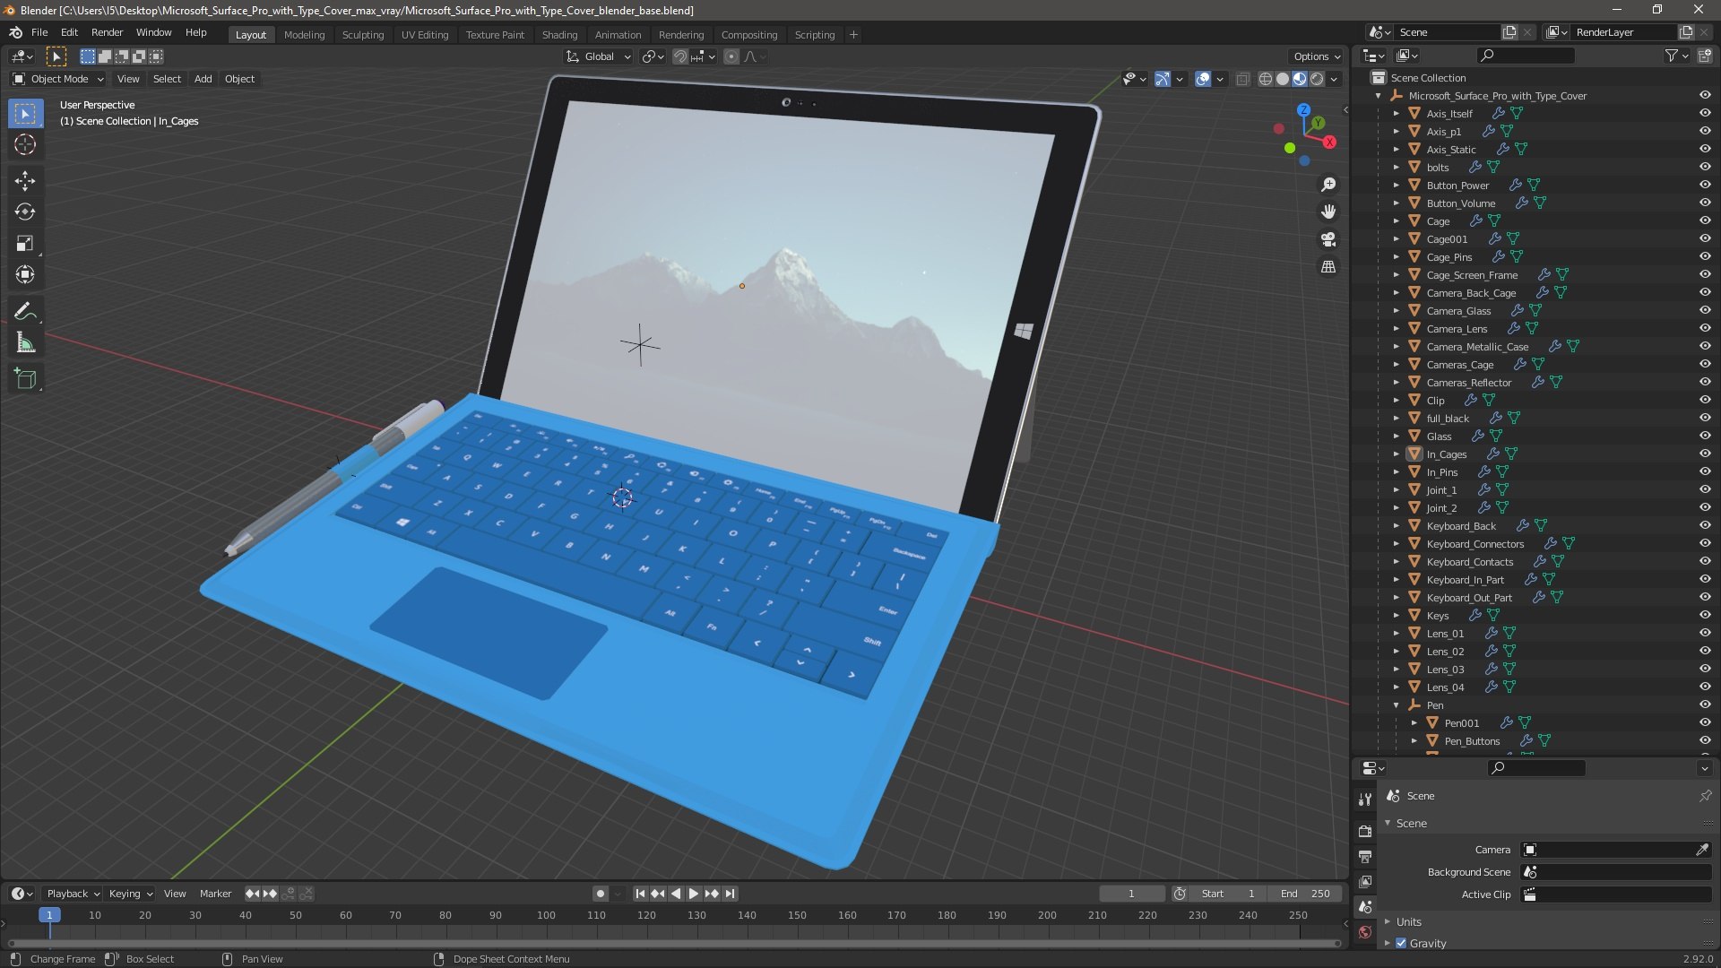Open the viewport Select menu
1721x968 pixels.
pyautogui.click(x=167, y=79)
